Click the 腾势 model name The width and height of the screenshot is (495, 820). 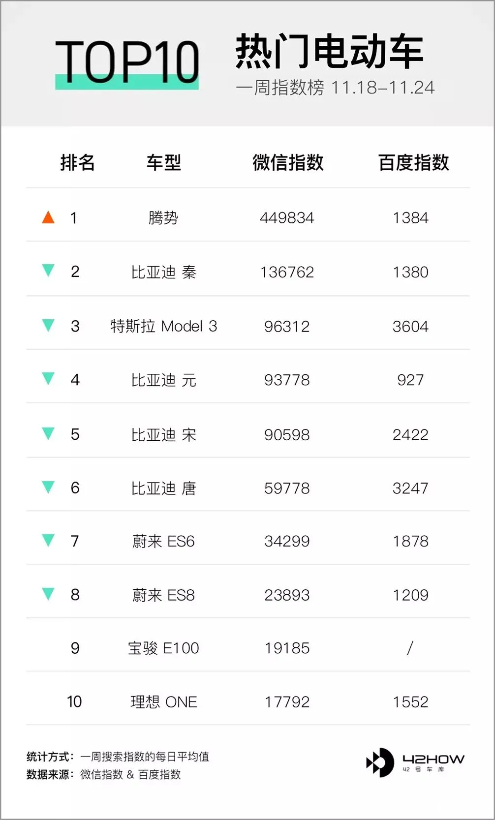tap(163, 217)
